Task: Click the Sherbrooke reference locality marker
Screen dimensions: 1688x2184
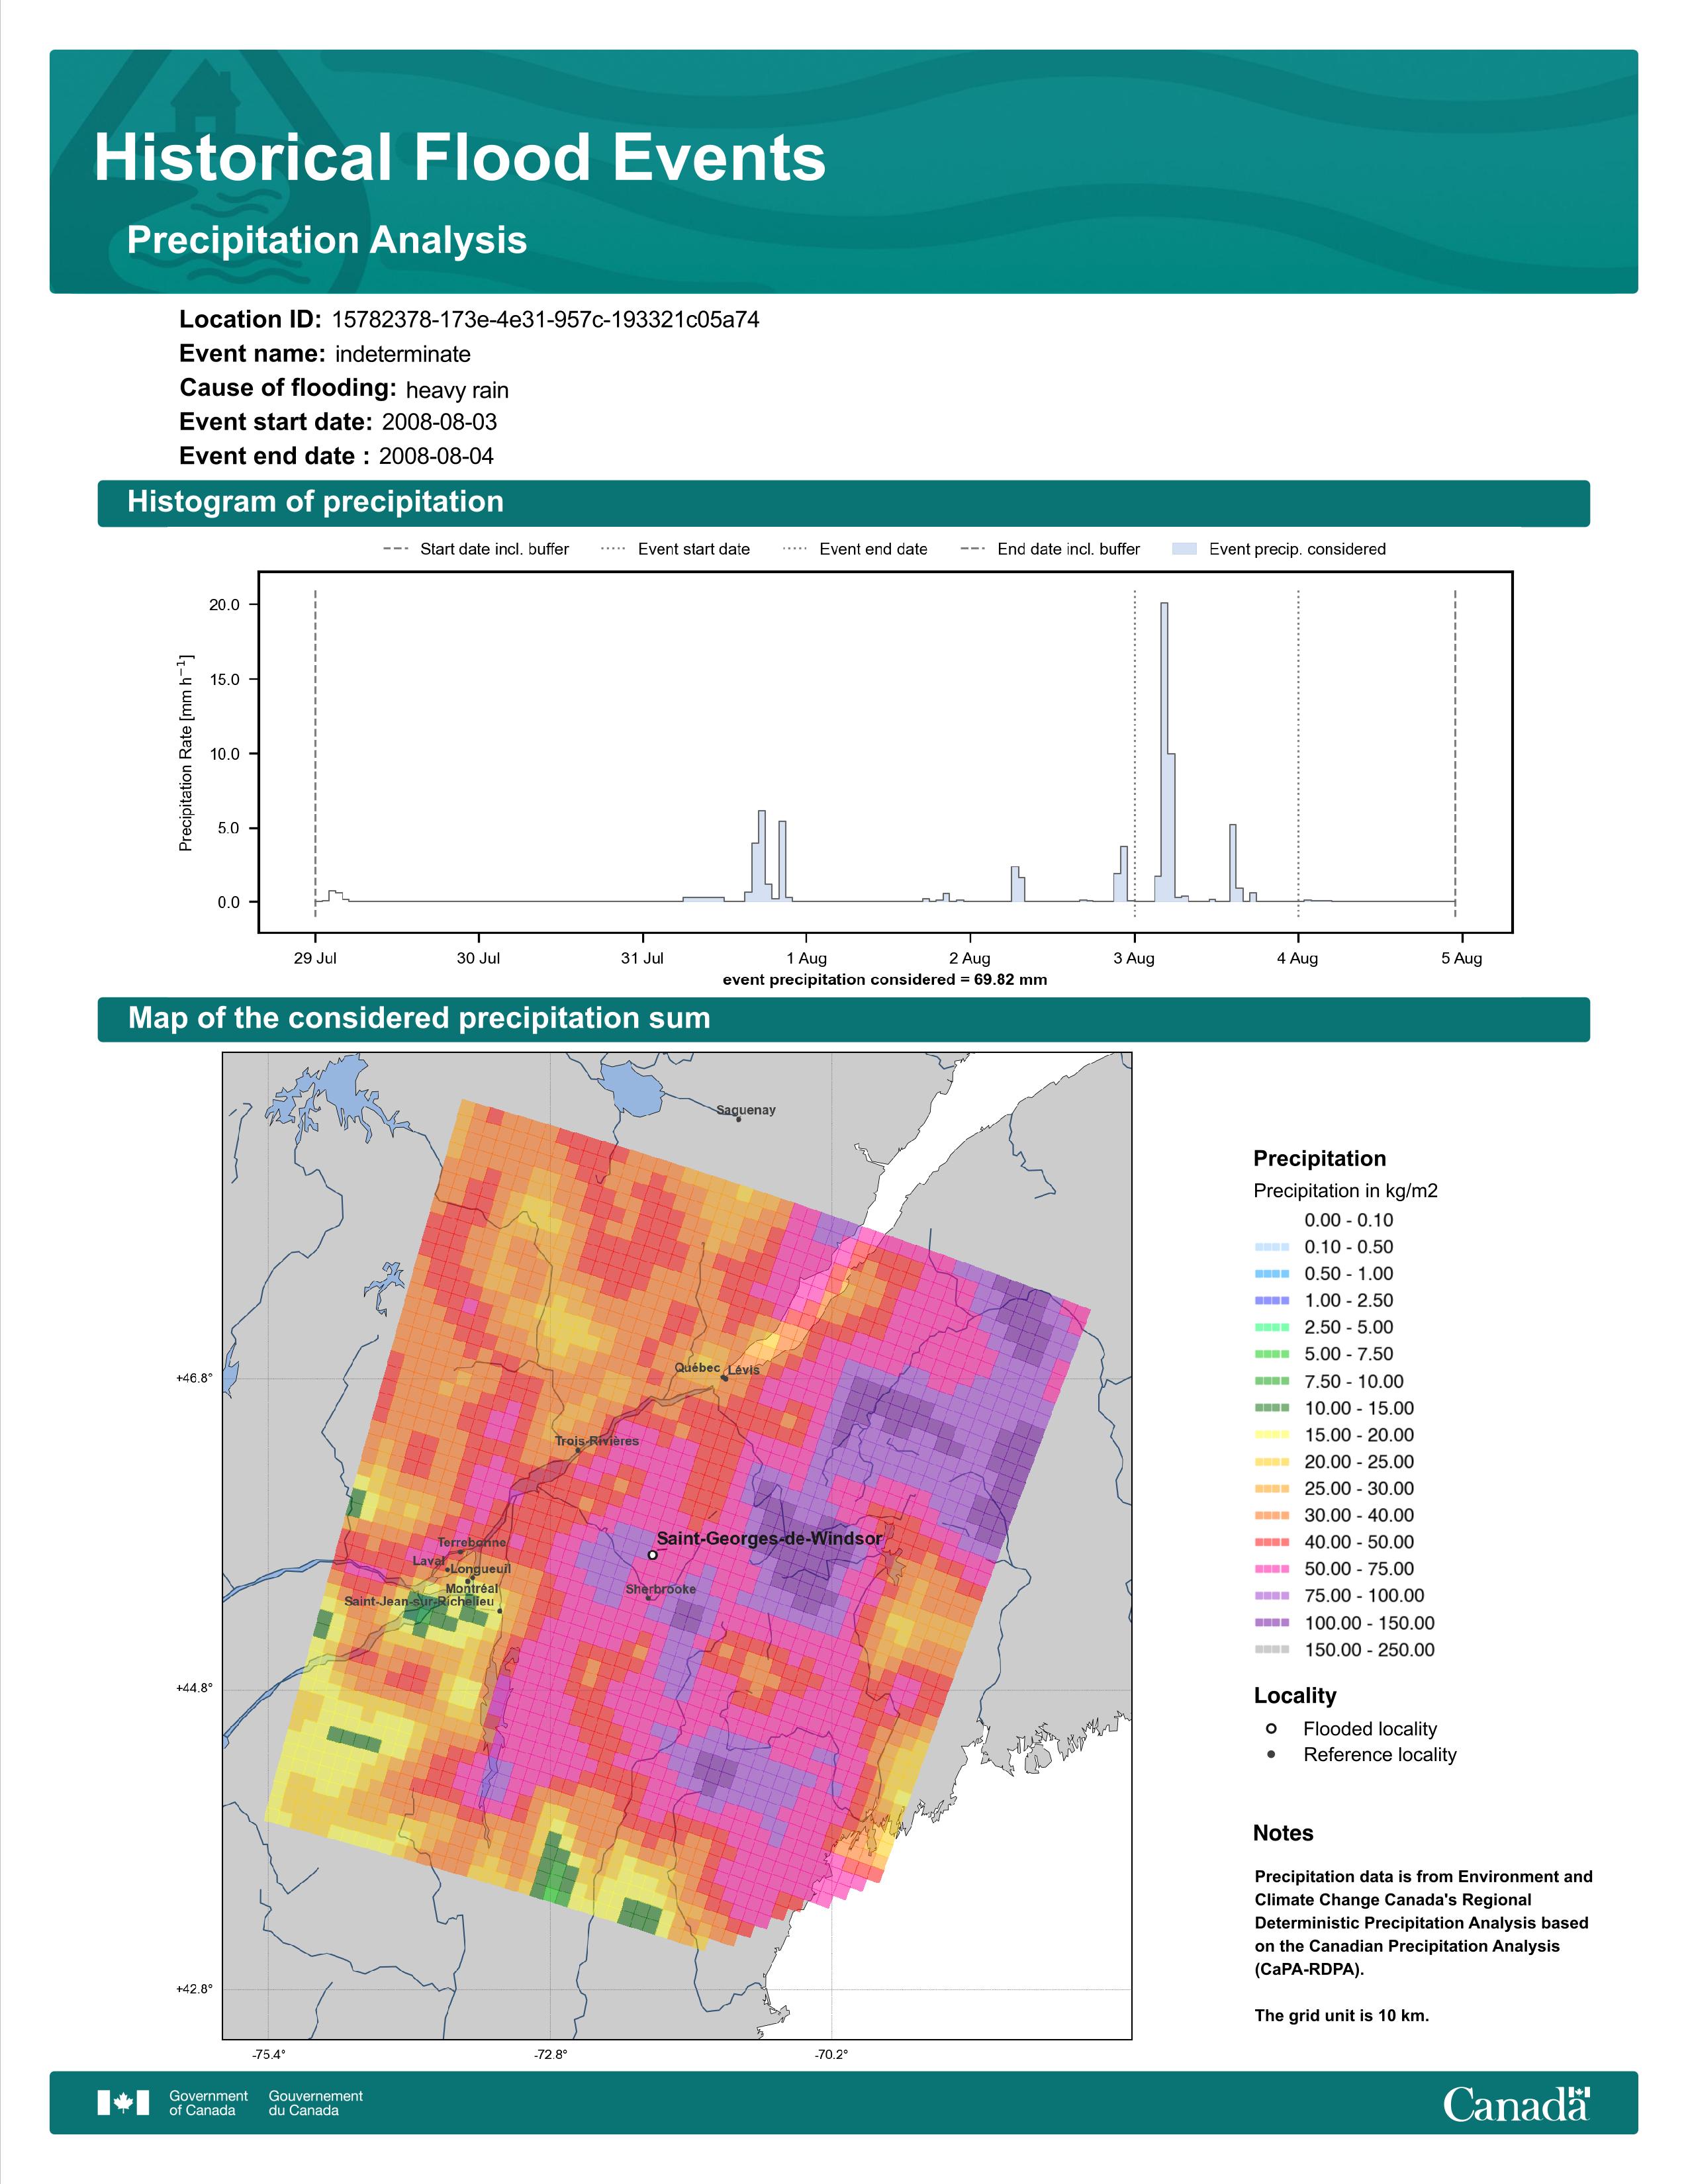Action: coord(648,1598)
